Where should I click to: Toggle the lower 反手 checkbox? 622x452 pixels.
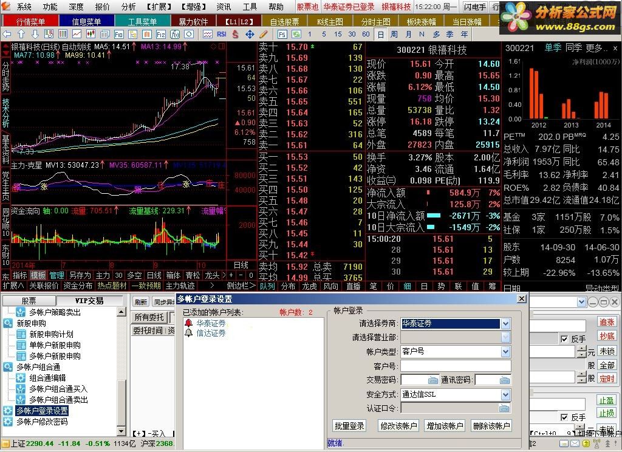click(564, 417)
